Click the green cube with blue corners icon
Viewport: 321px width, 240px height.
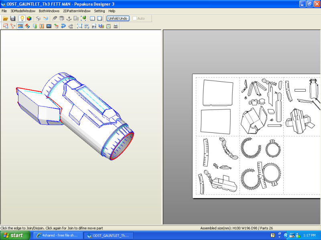coord(83,18)
